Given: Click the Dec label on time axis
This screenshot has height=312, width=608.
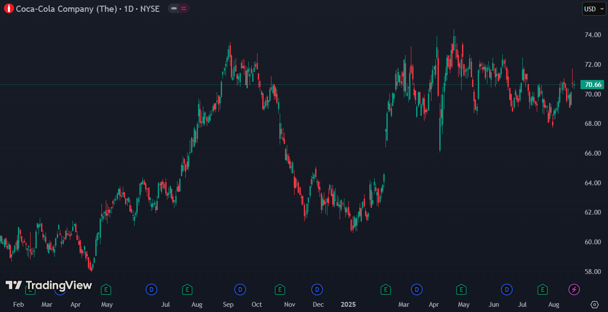Looking at the screenshot, I should click(318, 305).
